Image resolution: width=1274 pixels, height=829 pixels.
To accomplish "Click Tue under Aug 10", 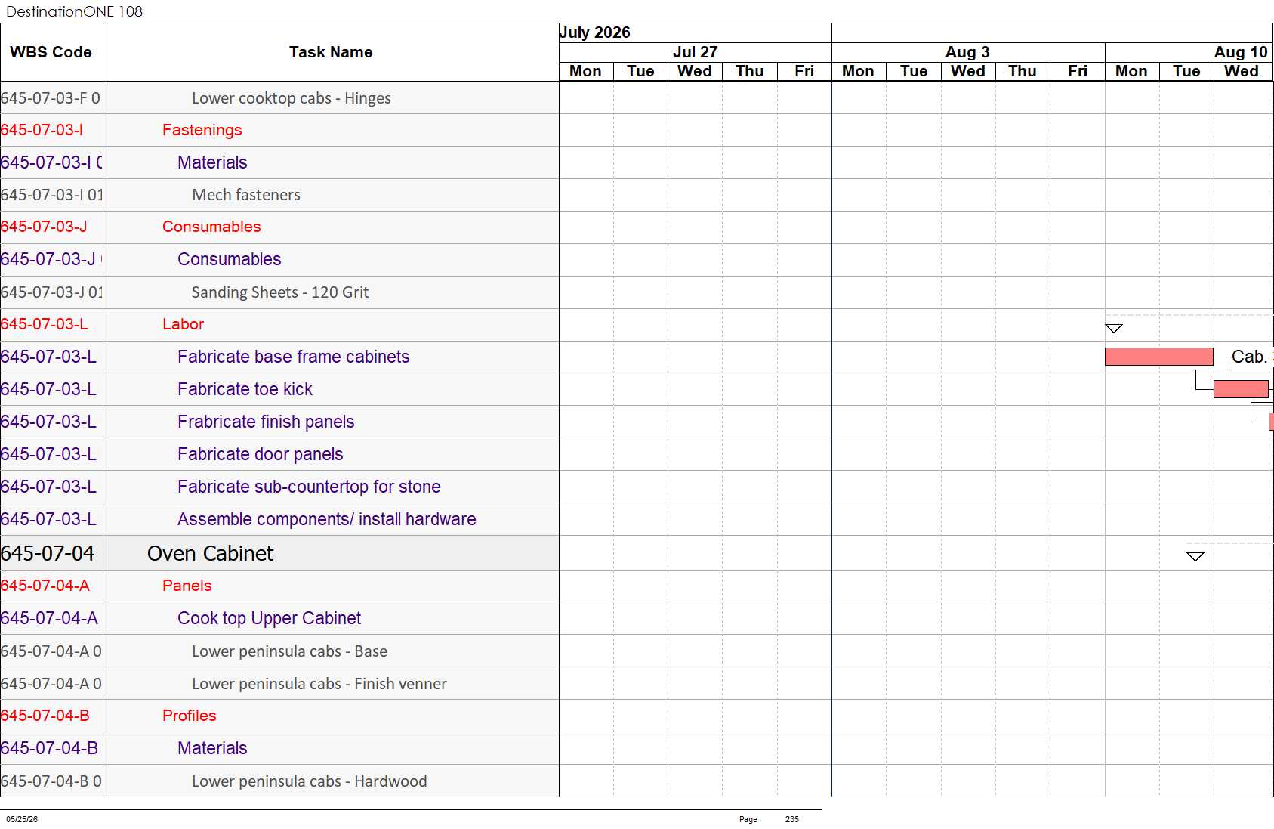I will pos(1186,71).
